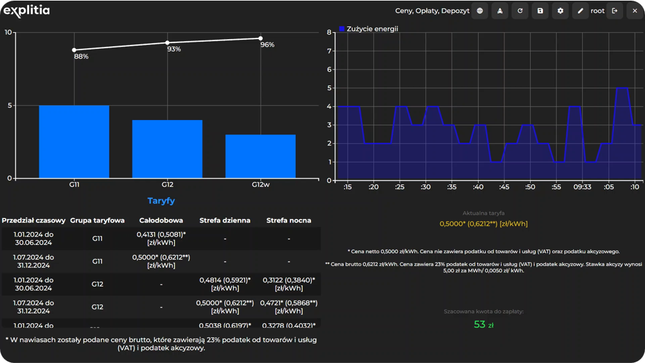Click the 'Strefa nocna' column header
645x363 pixels.
[x=288, y=220]
